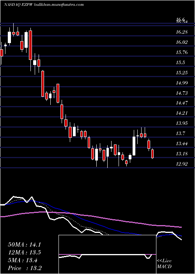Screen dimensions: 195x274
Task: Click the 14.47 price axis label
Action: pos(182,103)
